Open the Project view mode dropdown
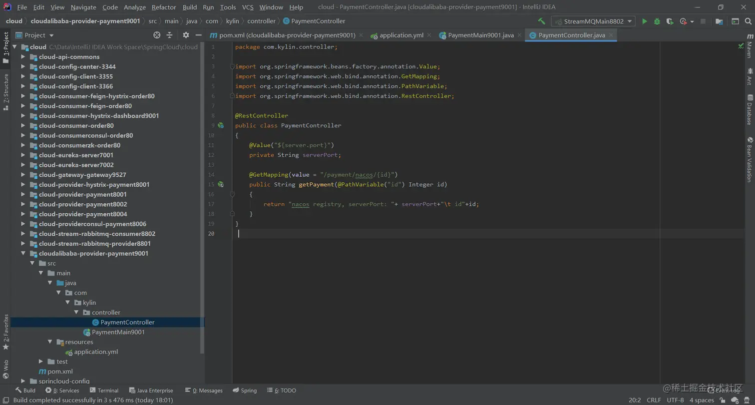The width and height of the screenshot is (755, 405). [34, 35]
